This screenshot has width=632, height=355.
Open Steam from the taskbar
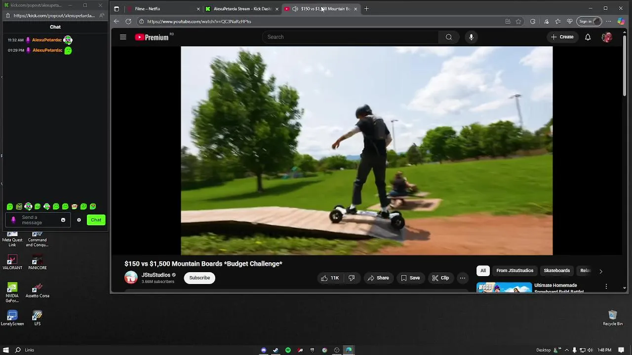click(276, 350)
